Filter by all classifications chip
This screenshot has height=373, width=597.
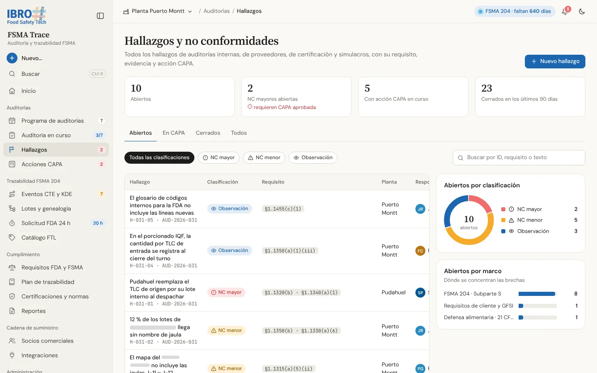(x=159, y=157)
